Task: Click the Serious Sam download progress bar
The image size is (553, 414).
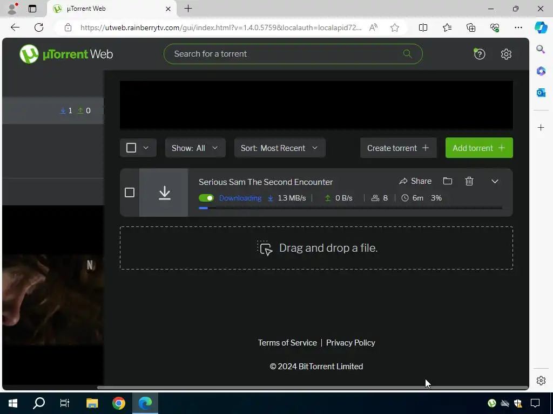Action: pyautogui.click(x=350, y=208)
